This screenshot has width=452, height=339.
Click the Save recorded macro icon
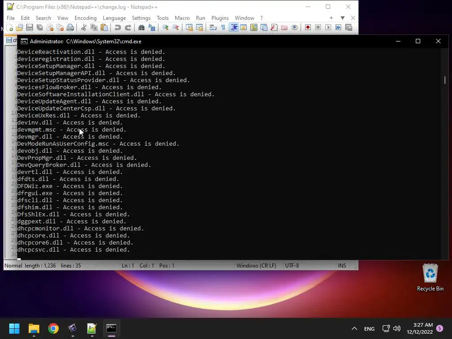click(349, 27)
